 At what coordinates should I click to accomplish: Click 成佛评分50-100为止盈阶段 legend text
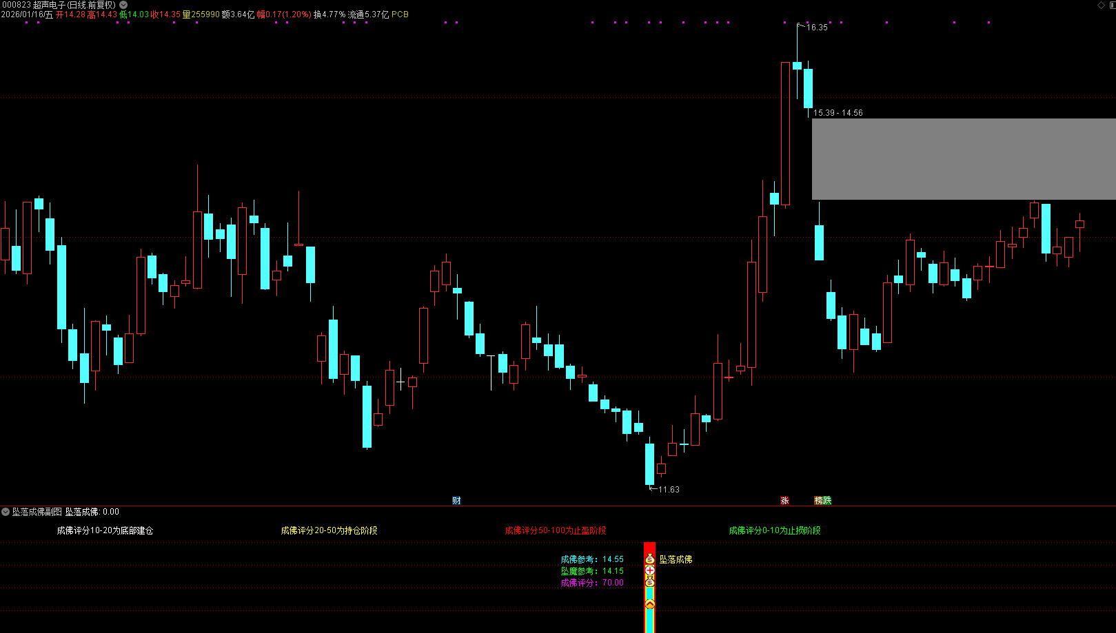(555, 530)
